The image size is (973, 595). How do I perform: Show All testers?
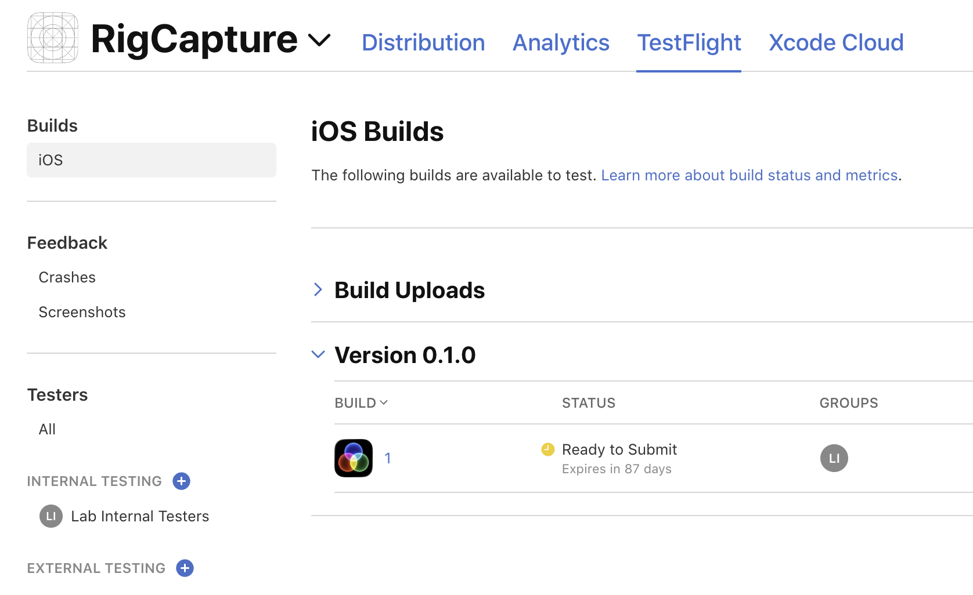pyautogui.click(x=47, y=429)
